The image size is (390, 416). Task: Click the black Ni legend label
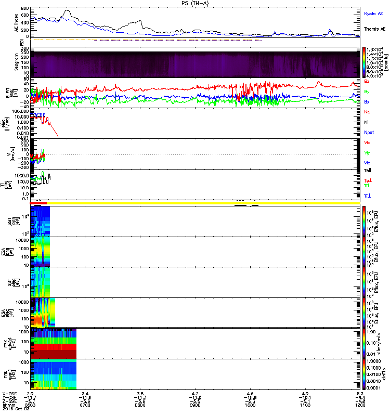click(x=366, y=122)
